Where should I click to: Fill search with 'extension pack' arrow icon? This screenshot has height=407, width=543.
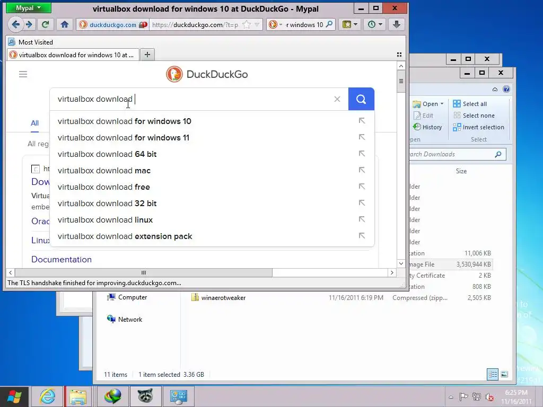click(362, 236)
